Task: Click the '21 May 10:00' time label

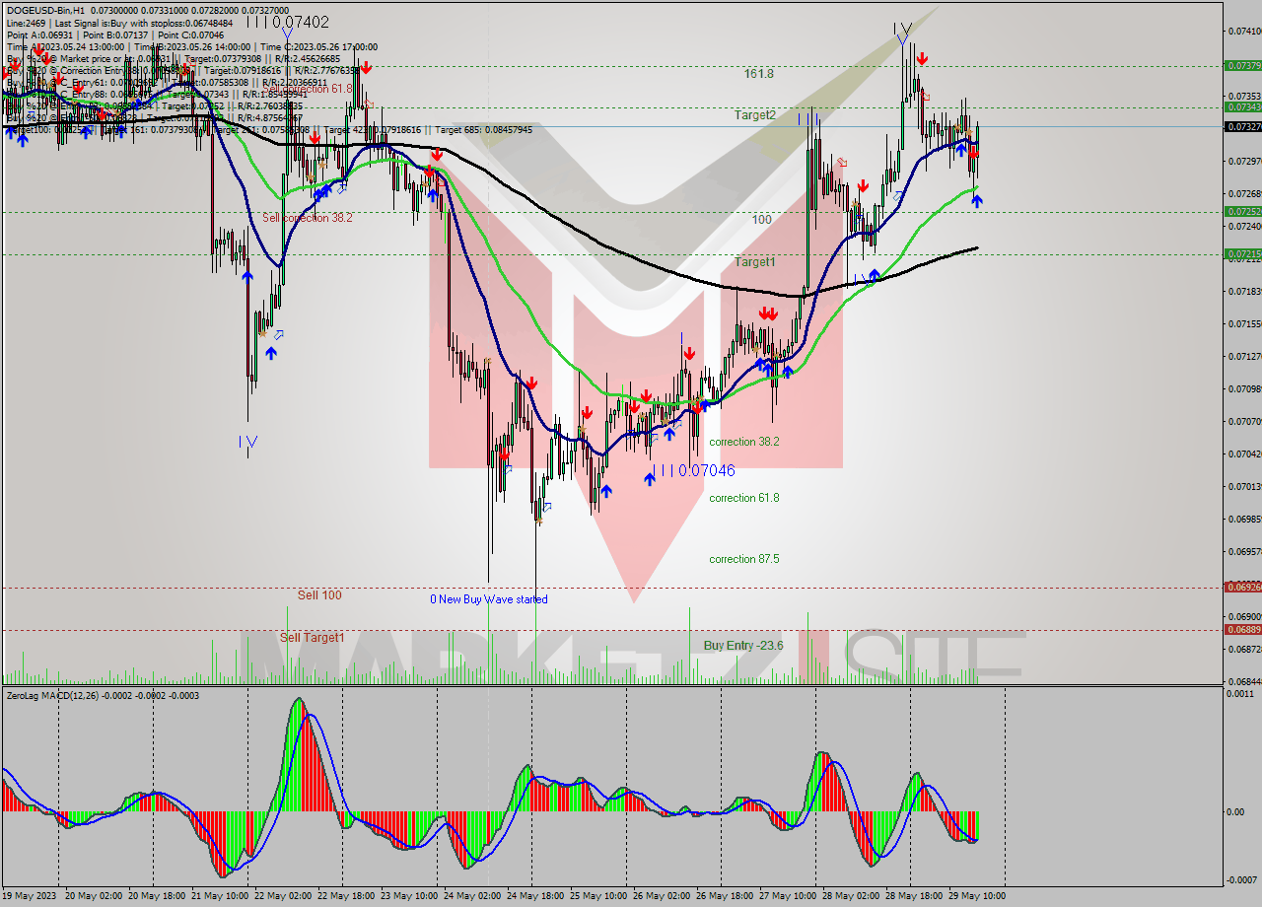Action: pos(219,896)
